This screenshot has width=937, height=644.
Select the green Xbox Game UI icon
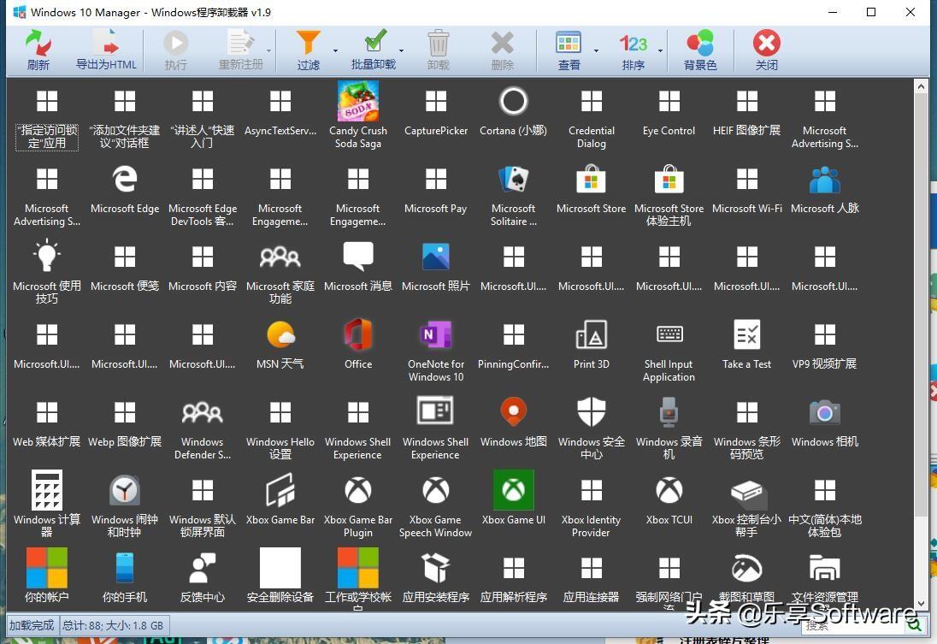[513, 490]
